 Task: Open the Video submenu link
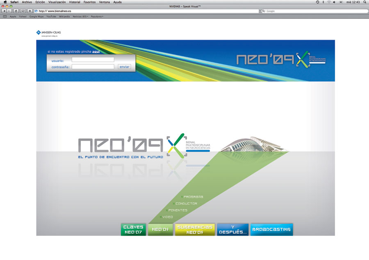pos(166,217)
